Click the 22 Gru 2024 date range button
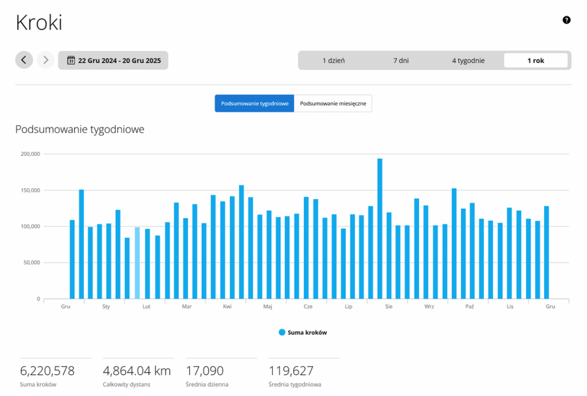 [x=113, y=60]
